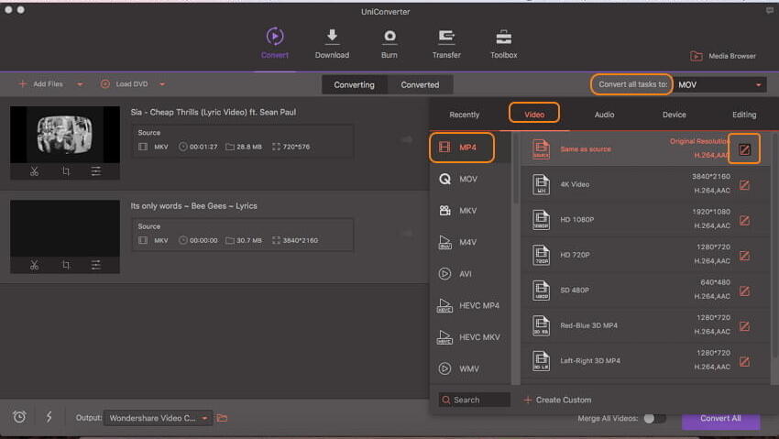The height and width of the screenshot is (439, 779).
Task: Edit the SD 480P preset settings
Action: coord(744,291)
